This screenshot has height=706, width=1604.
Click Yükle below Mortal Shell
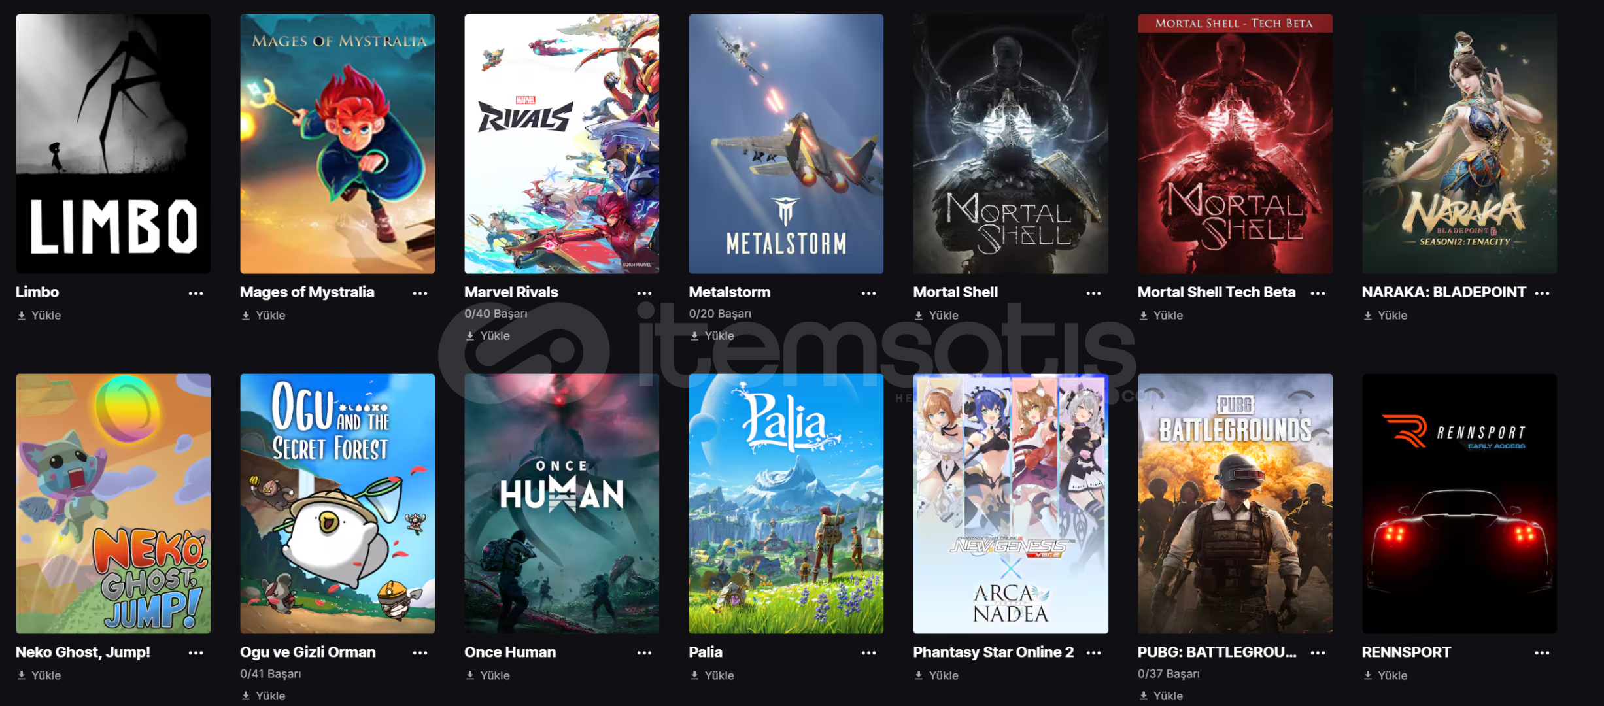936,315
